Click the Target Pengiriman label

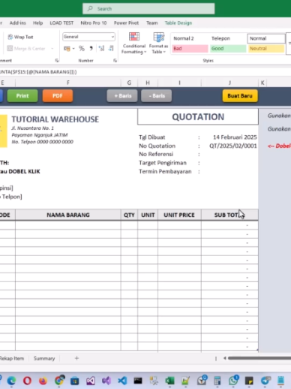[x=163, y=163]
